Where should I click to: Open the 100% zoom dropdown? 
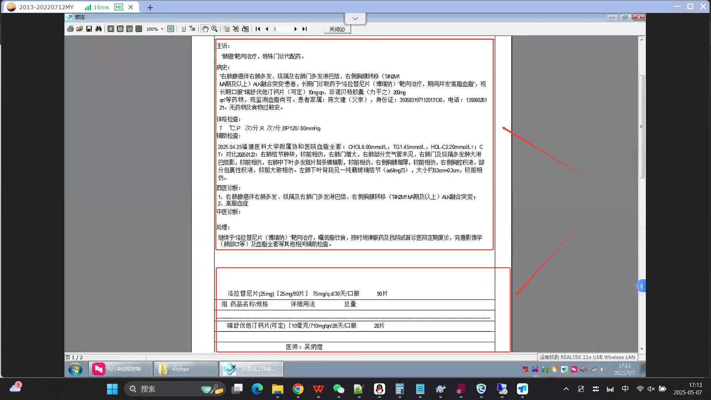[x=162, y=29]
